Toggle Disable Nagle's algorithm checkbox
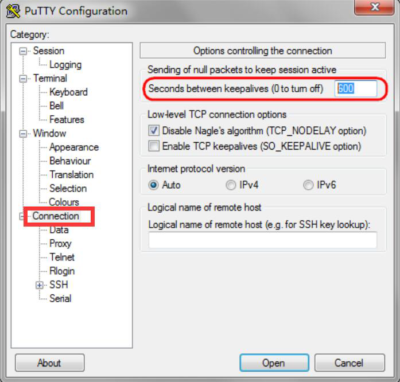This screenshot has height=382, width=400. (154, 131)
